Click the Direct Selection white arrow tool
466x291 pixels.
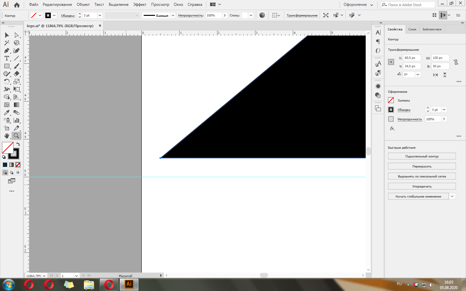tap(17, 35)
